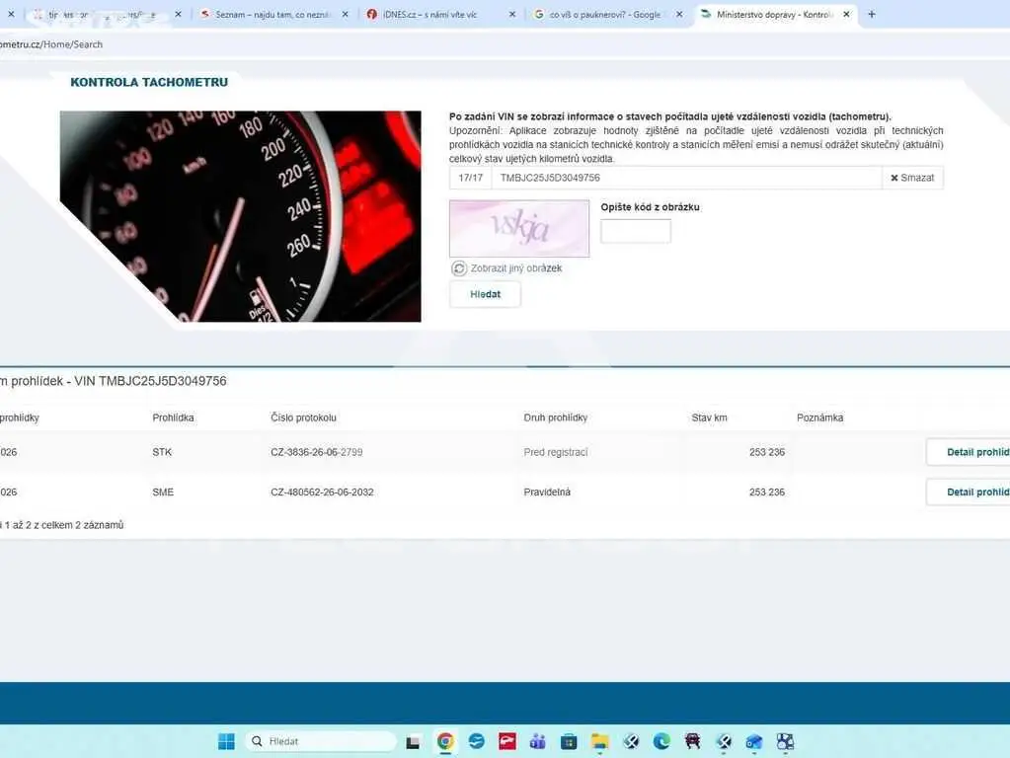The height and width of the screenshot is (758, 1010).
Task: Click the captcha code input field
Action: tap(636, 231)
